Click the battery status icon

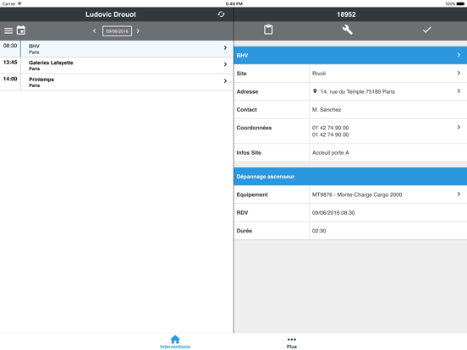coord(460,4)
